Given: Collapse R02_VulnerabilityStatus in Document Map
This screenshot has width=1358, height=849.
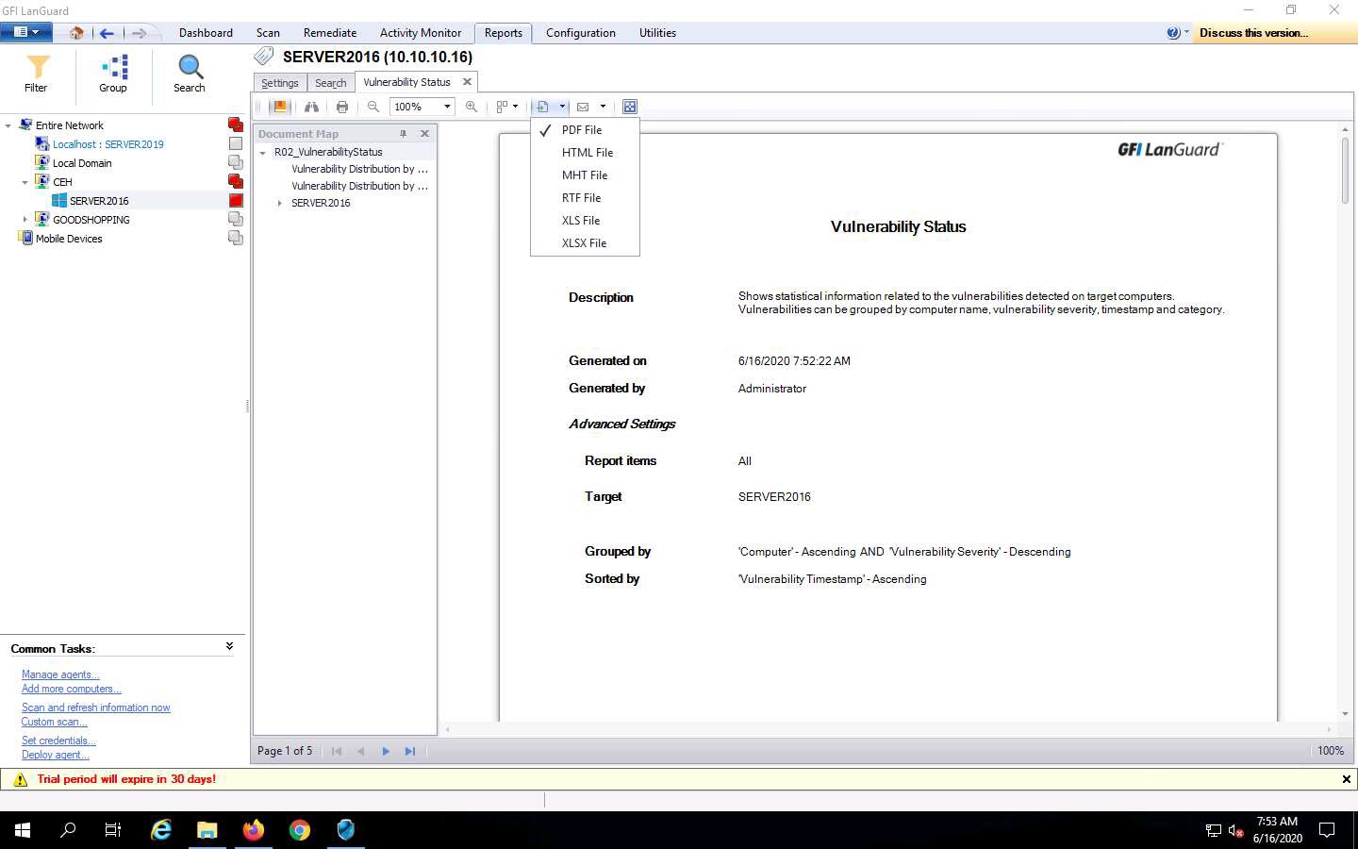Looking at the screenshot, I should point(263,153).
